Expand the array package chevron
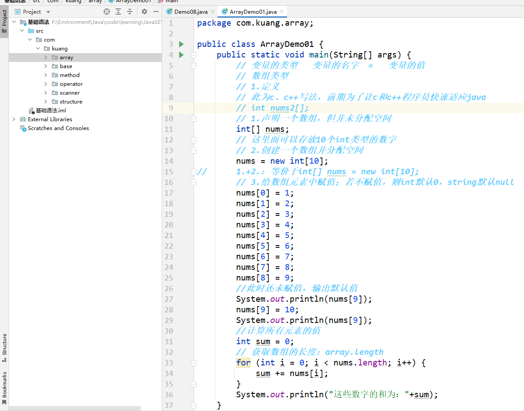The image size is (524, 411). click(46, 58)
